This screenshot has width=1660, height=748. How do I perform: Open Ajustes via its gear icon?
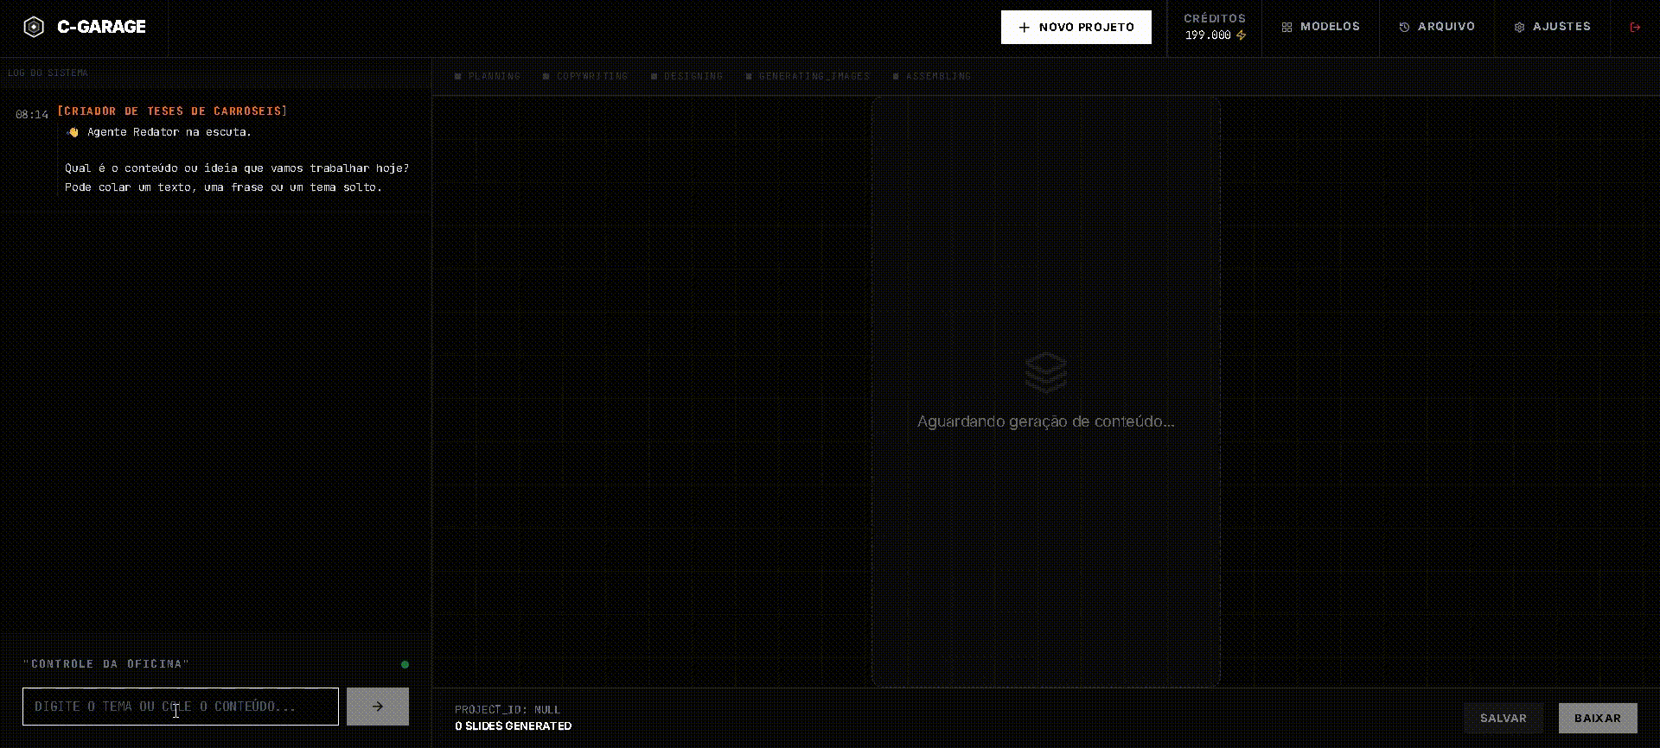click(x=1519, y=28)
